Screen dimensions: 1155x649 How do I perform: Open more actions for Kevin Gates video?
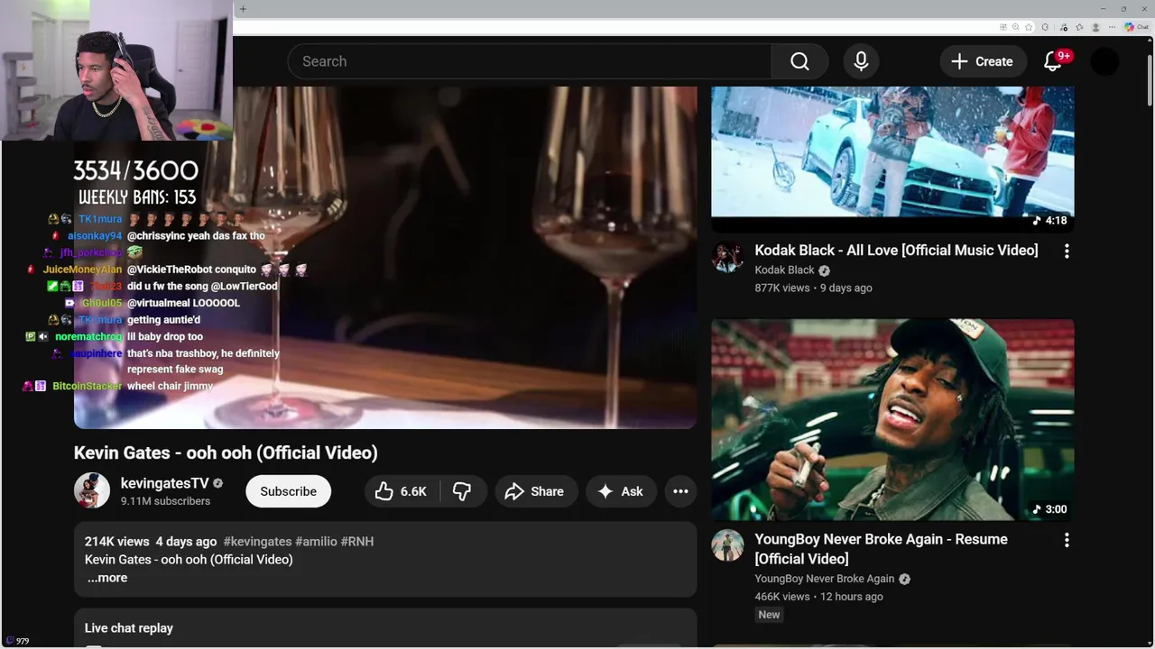(x=680, y=491)
